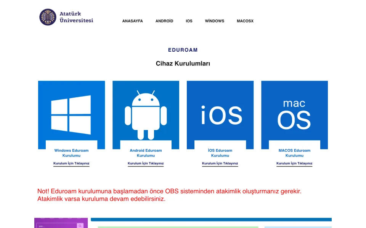Open the İOS Eduroam Kurulumu title link

pos(220,153)
